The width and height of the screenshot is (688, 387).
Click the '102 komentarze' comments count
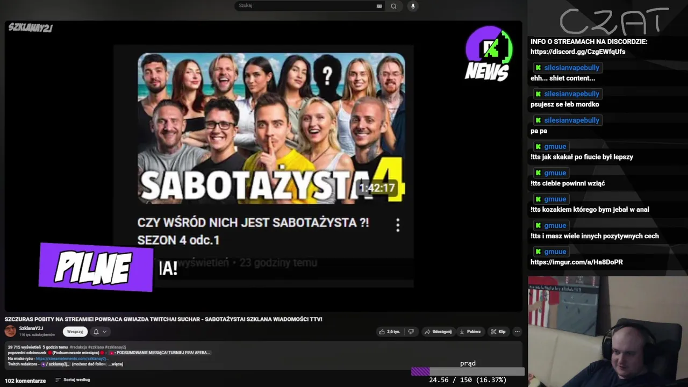coord(25,381)
